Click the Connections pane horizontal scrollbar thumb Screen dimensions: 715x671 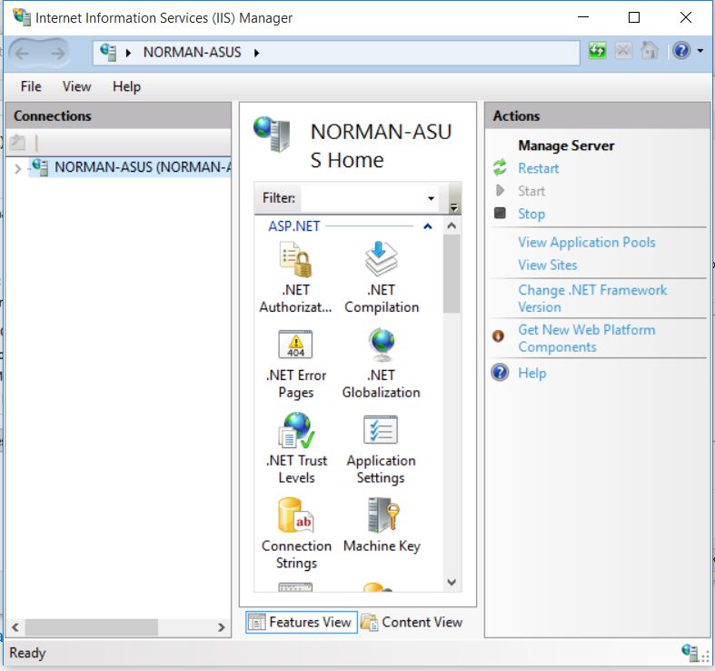[91, 627]
